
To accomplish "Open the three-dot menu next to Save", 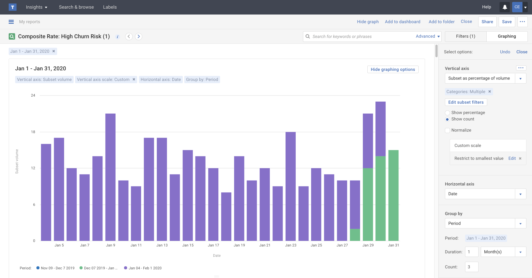I will click(x=522, y=21).
